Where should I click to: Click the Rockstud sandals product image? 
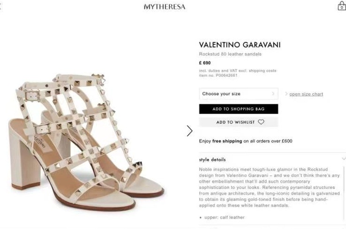pos(87,142)
